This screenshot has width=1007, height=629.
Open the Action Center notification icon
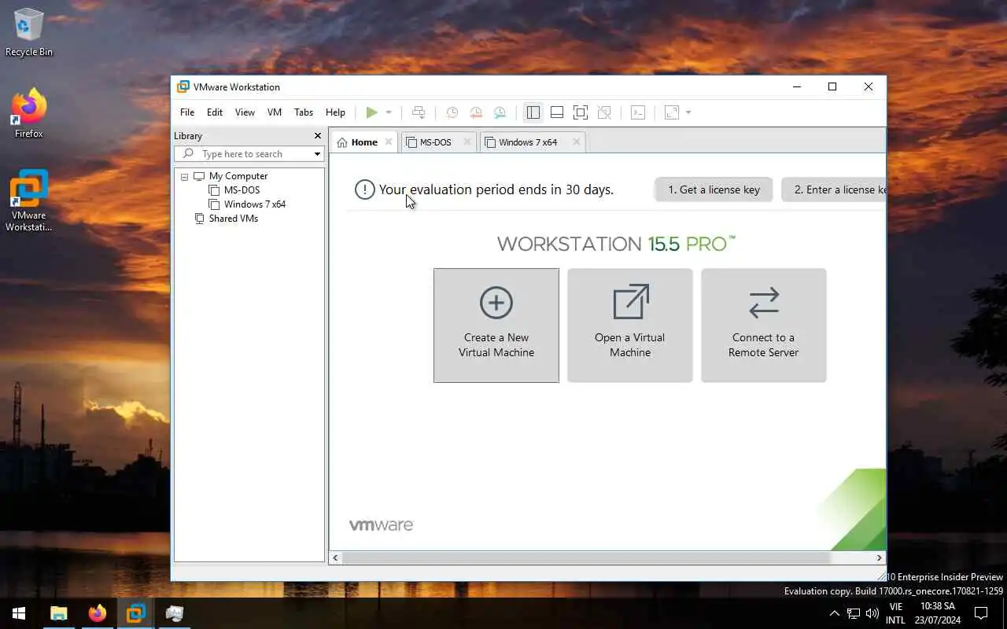(x=981, y=613)
